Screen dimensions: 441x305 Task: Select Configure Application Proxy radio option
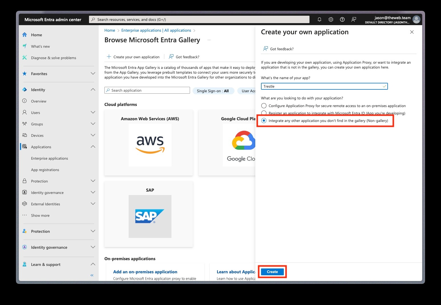[264, 106]
